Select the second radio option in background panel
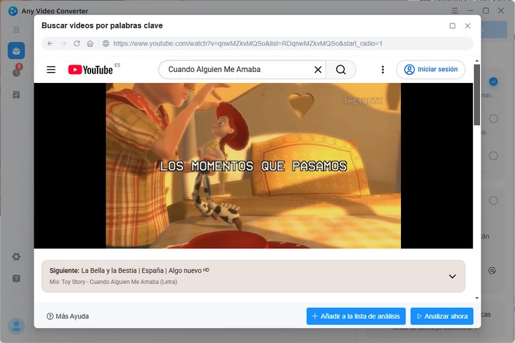Viewport: 515px width, 343px height. click(493, 119)
